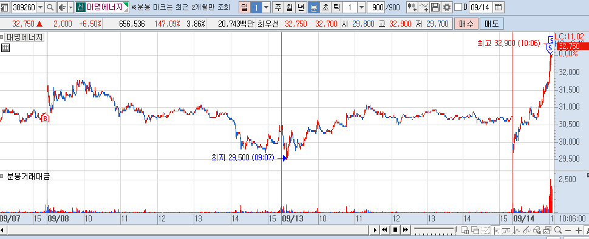Viewport: 589px width, 239px height.
Task: Open chart settings gear icon
Action: [x=447, y=7]
